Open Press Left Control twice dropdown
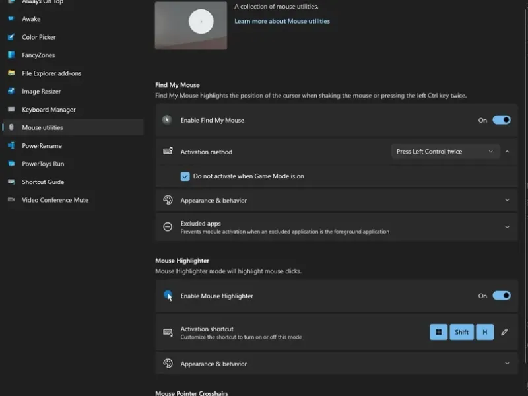Screen dimensions: 528x396 pos(445,152)
